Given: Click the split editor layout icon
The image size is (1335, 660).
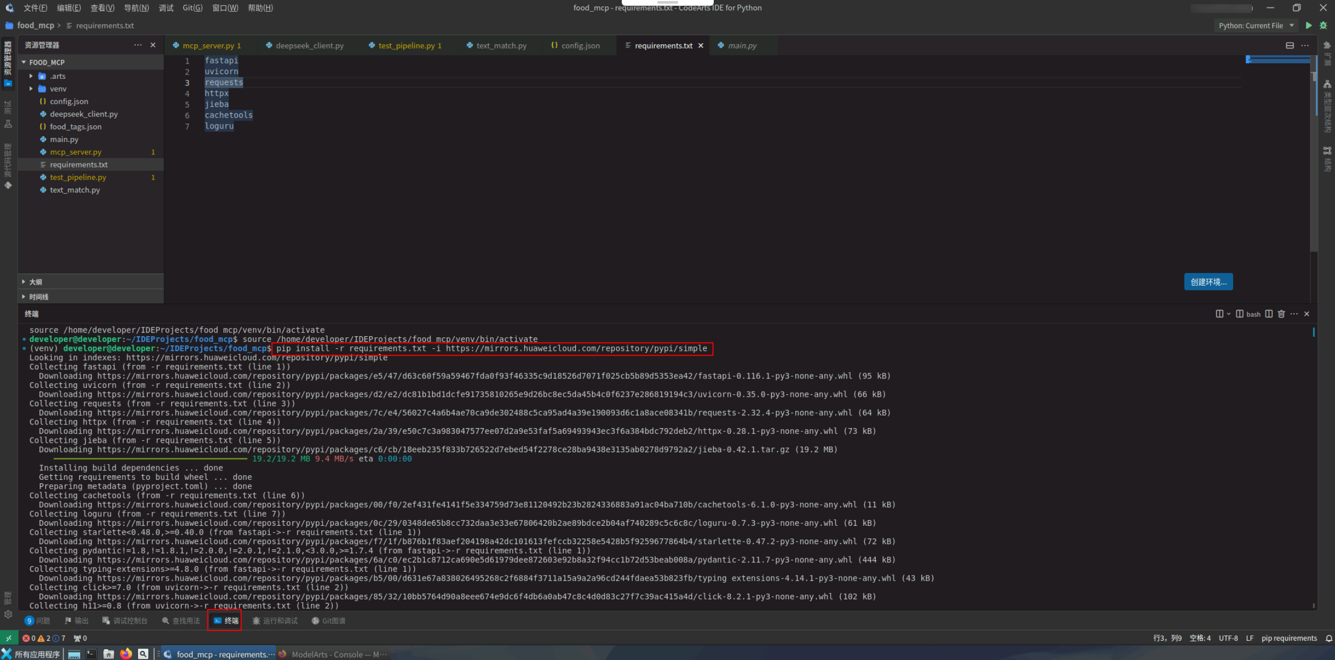Looking at the screenshot, I should (x=1290, y=45).
